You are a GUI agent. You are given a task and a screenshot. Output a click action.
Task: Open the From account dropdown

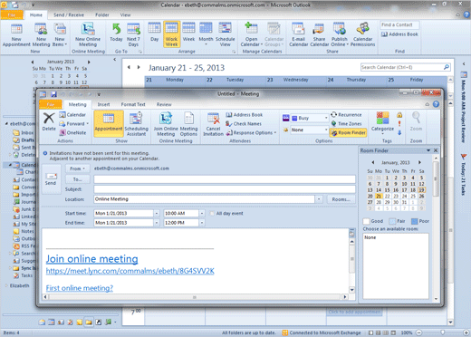coord(78,168)
